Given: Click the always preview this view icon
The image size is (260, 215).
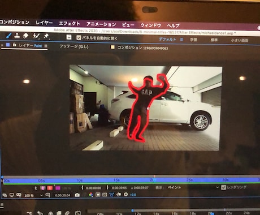Looking at the screenshot, I should click(5, 195).
